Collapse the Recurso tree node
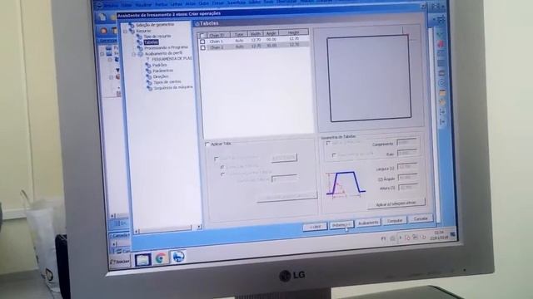This screenshot has height=299, width=533. tap(126, 32)
